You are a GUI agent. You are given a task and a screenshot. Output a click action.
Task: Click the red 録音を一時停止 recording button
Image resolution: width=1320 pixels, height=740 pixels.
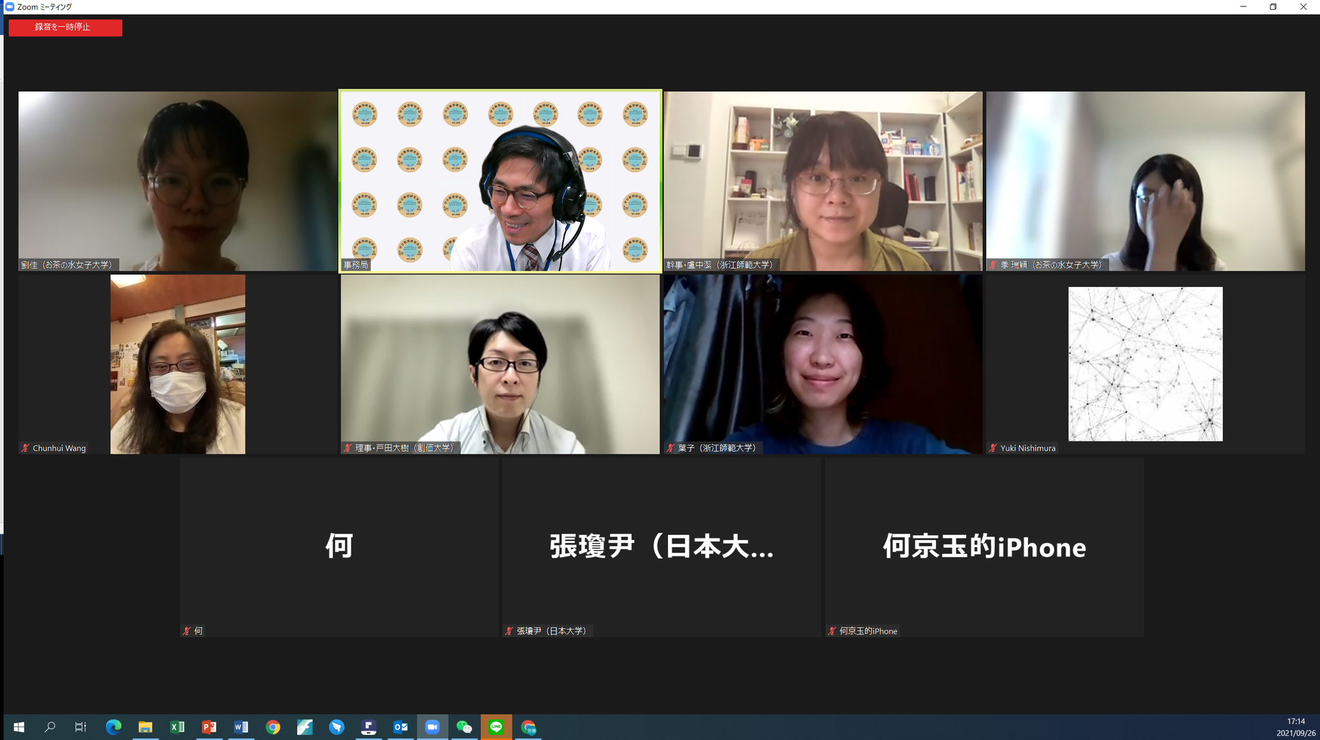pos(65,27)
